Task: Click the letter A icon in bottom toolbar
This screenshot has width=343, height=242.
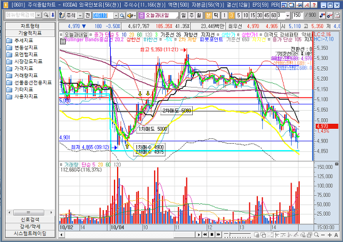Action: pos(336,235)
